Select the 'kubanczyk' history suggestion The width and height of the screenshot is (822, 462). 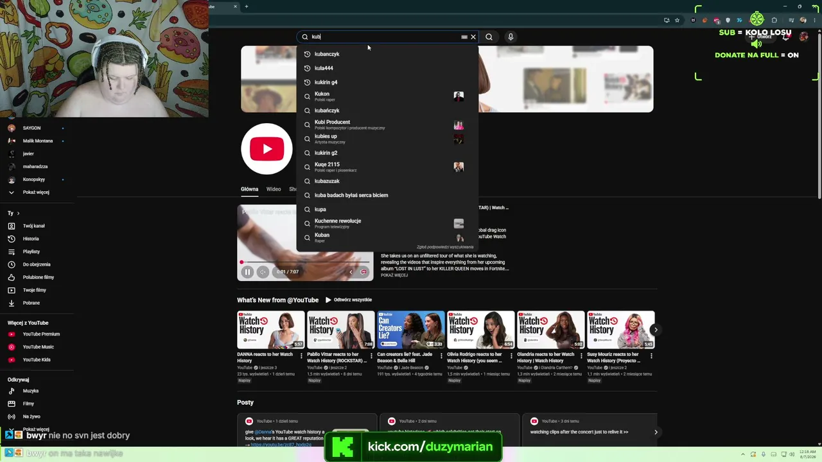387,54
